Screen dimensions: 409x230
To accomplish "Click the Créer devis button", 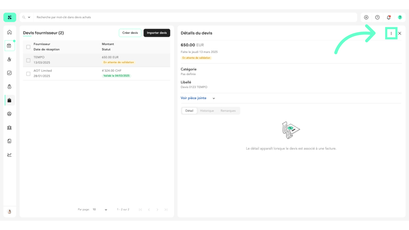I will 130,33.
